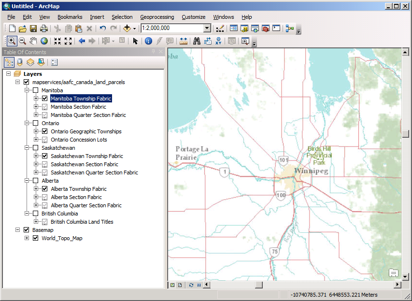Switch to Layout View button

(x=180, y=285)
